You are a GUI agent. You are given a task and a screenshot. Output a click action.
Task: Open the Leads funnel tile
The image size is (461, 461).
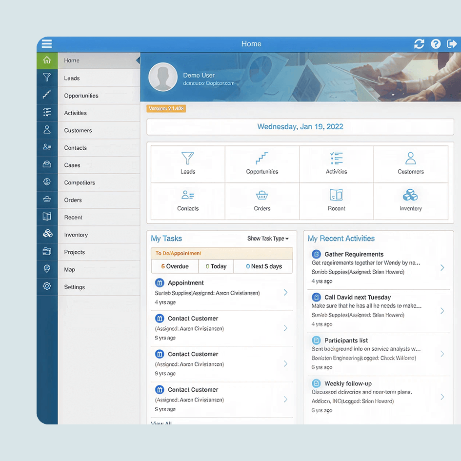[x=188, y=163]
